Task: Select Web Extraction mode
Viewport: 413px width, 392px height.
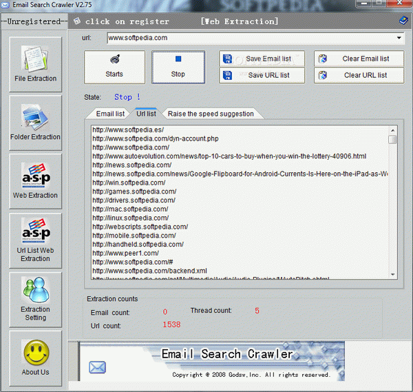Action: click(x=35, y=181)
